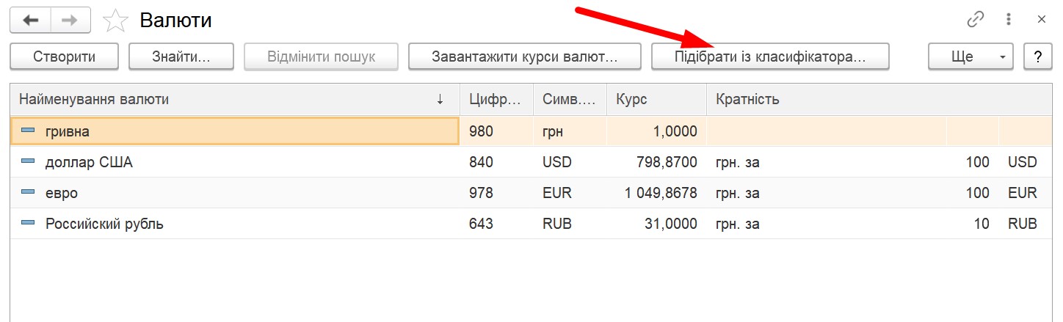1063x322 pixels.
Task: Copy link using the chain icon
Action: (x=975, y=20)
